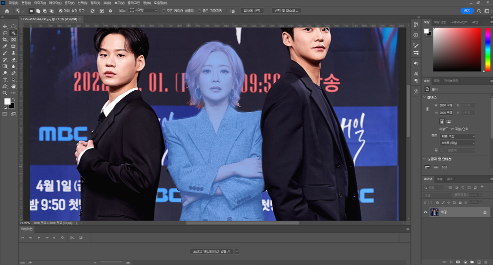Open the Filter menu
This screenshot has height=265, width=493.
click(95, 3)
